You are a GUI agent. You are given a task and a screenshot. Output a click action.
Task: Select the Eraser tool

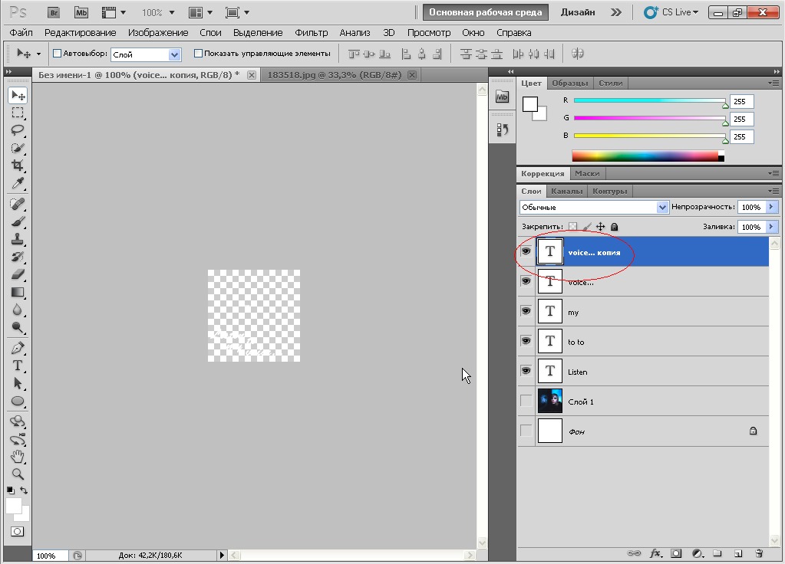pyautogui.click(x=18, y=274)
